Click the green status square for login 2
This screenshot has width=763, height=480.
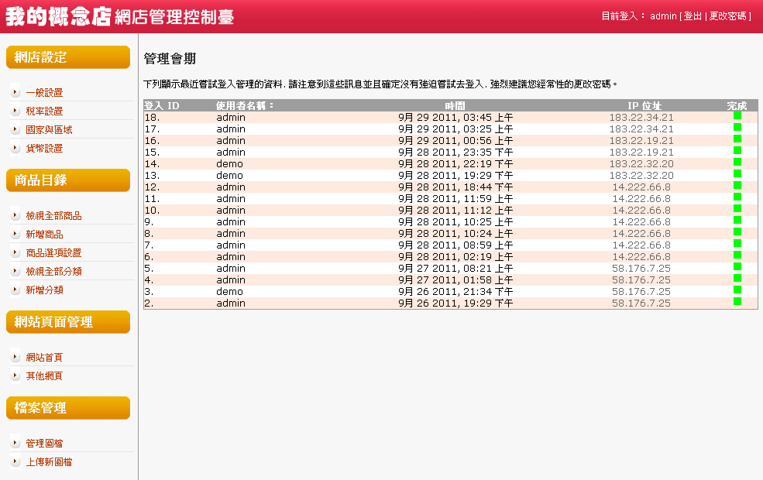point(737,301)
